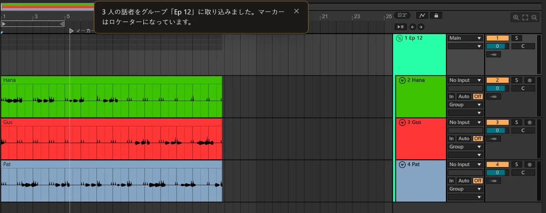
Task: Set Auto monitoring on Hana track
Action: (x=464, y=96)
